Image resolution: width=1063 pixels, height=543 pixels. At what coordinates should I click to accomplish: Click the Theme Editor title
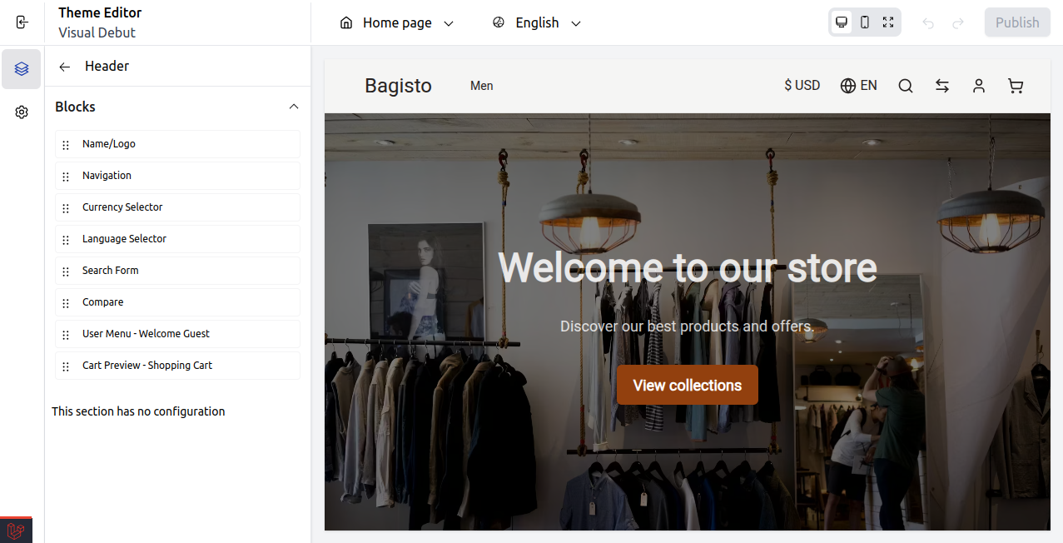(100, 12)
